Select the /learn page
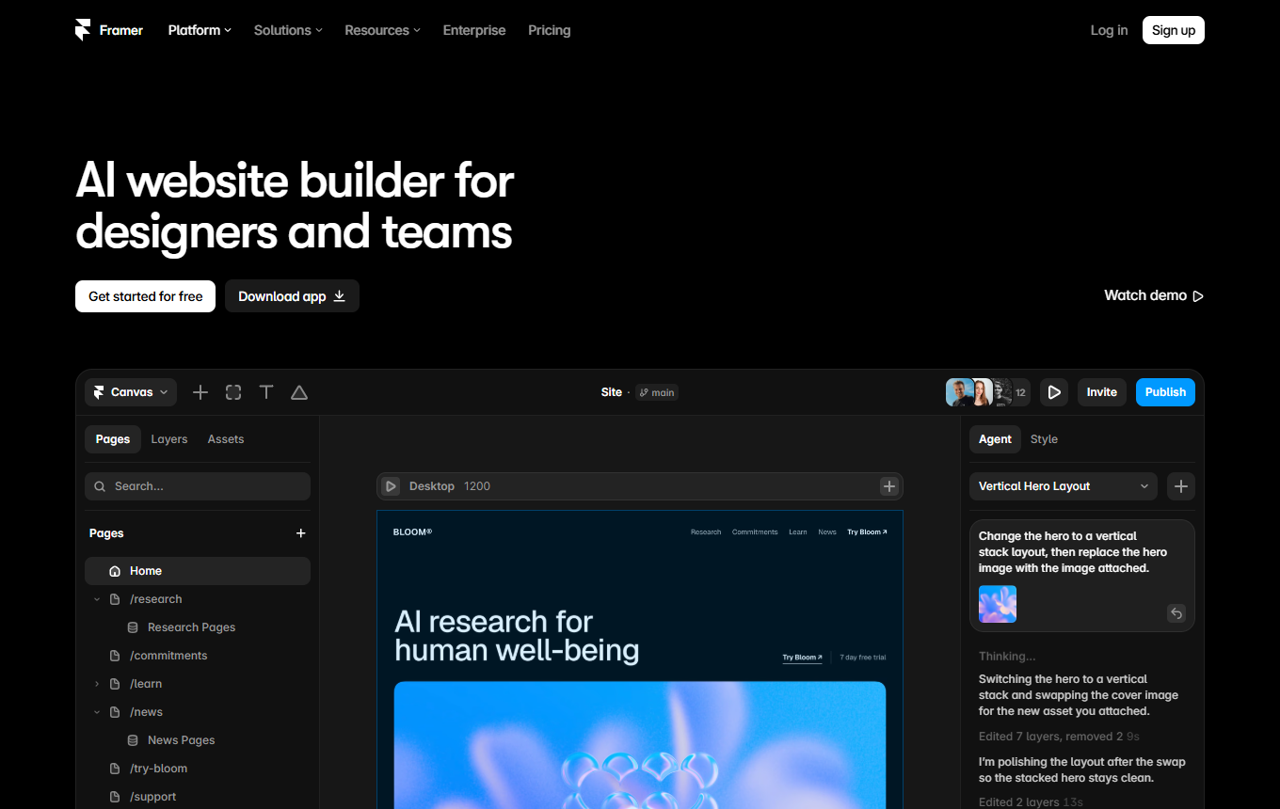The width and height of the screenshot is (1280, 809). pyautogui.click(x=146, y=684)
